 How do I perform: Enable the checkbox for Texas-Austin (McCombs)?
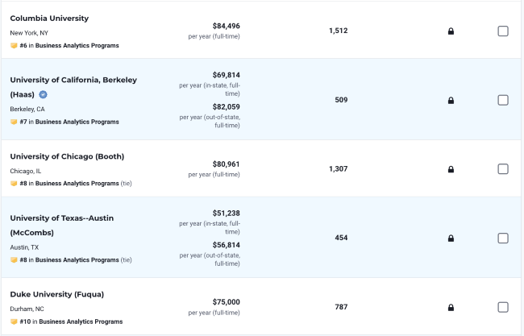point(503,239)
